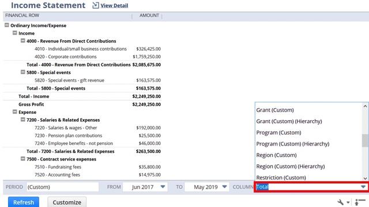The height and width of the screenshot is (207, 369).
Task: Click 7220 - Salaries & wages - Other
Action: pyautogui.click(x=66, y=128)
